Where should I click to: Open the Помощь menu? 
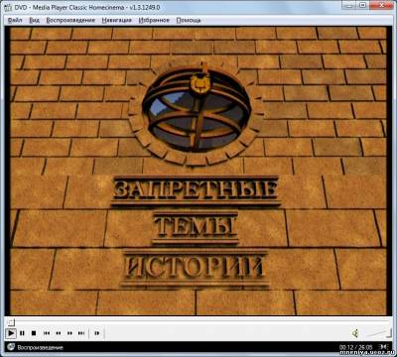pyautogui.click(x=189, y=20)
